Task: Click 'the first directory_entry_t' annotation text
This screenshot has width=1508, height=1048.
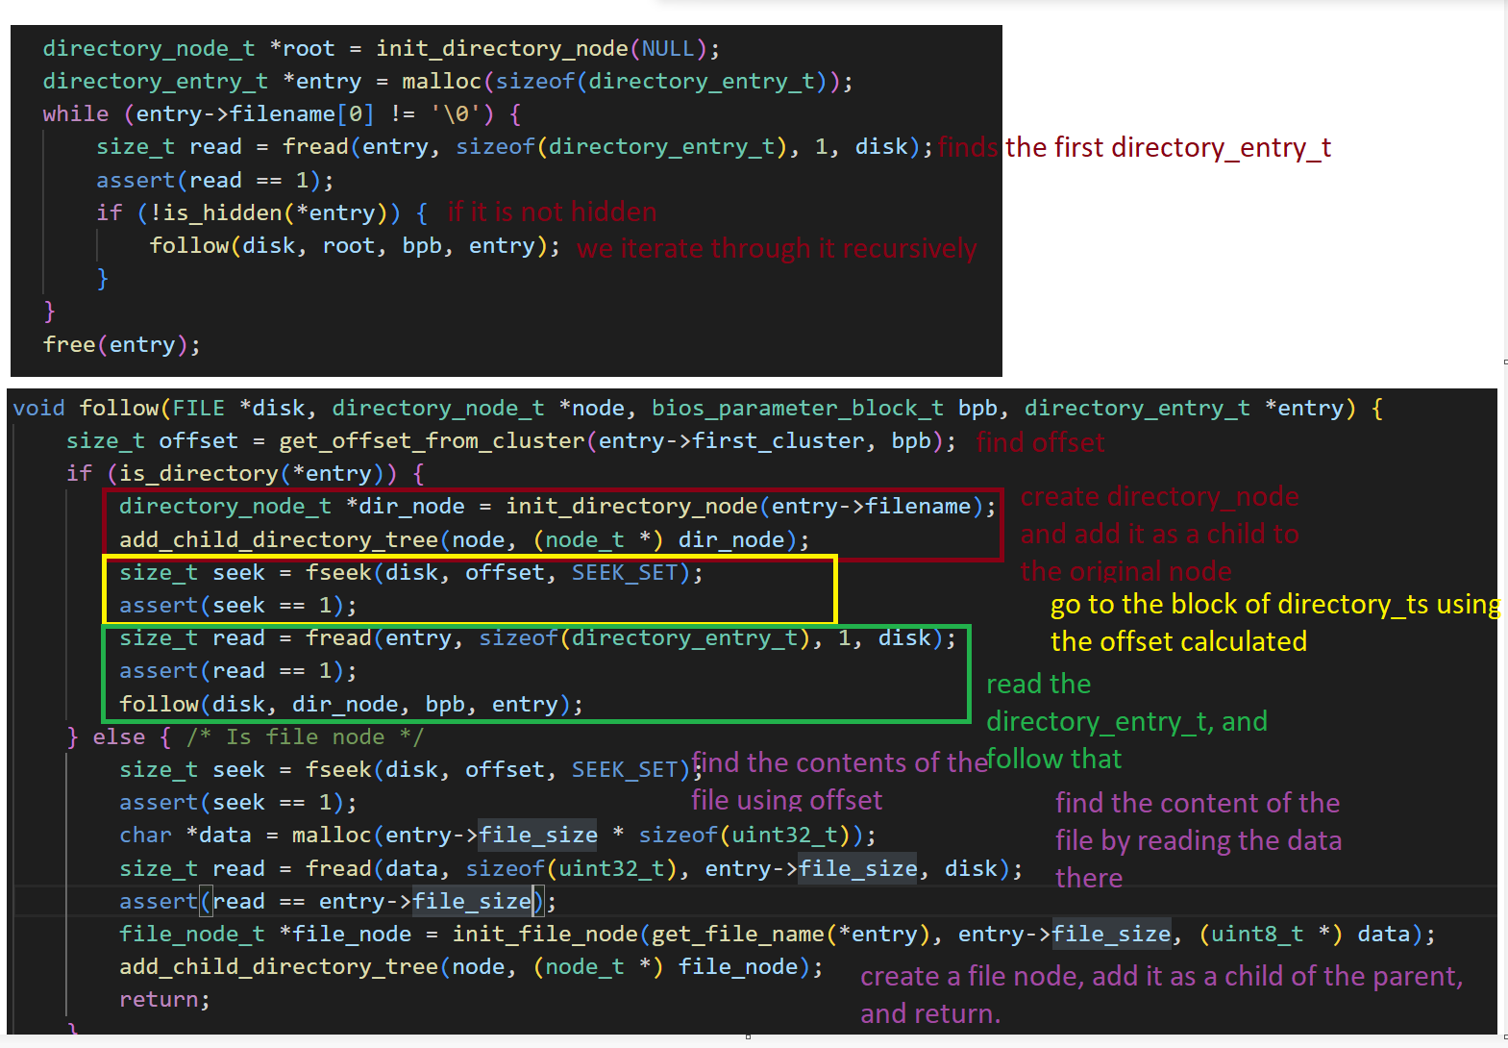Action: point(1167,148)
